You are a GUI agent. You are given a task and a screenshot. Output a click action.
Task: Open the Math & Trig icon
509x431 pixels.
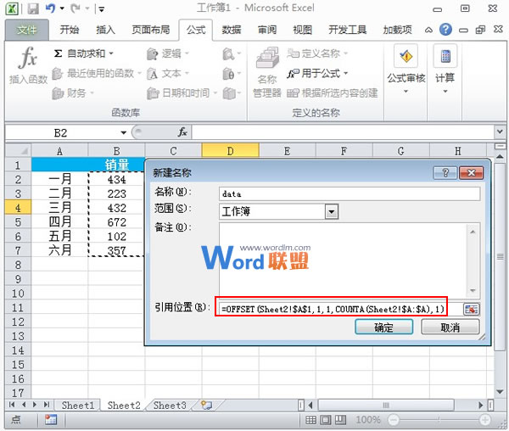click(x=228, y=74)
